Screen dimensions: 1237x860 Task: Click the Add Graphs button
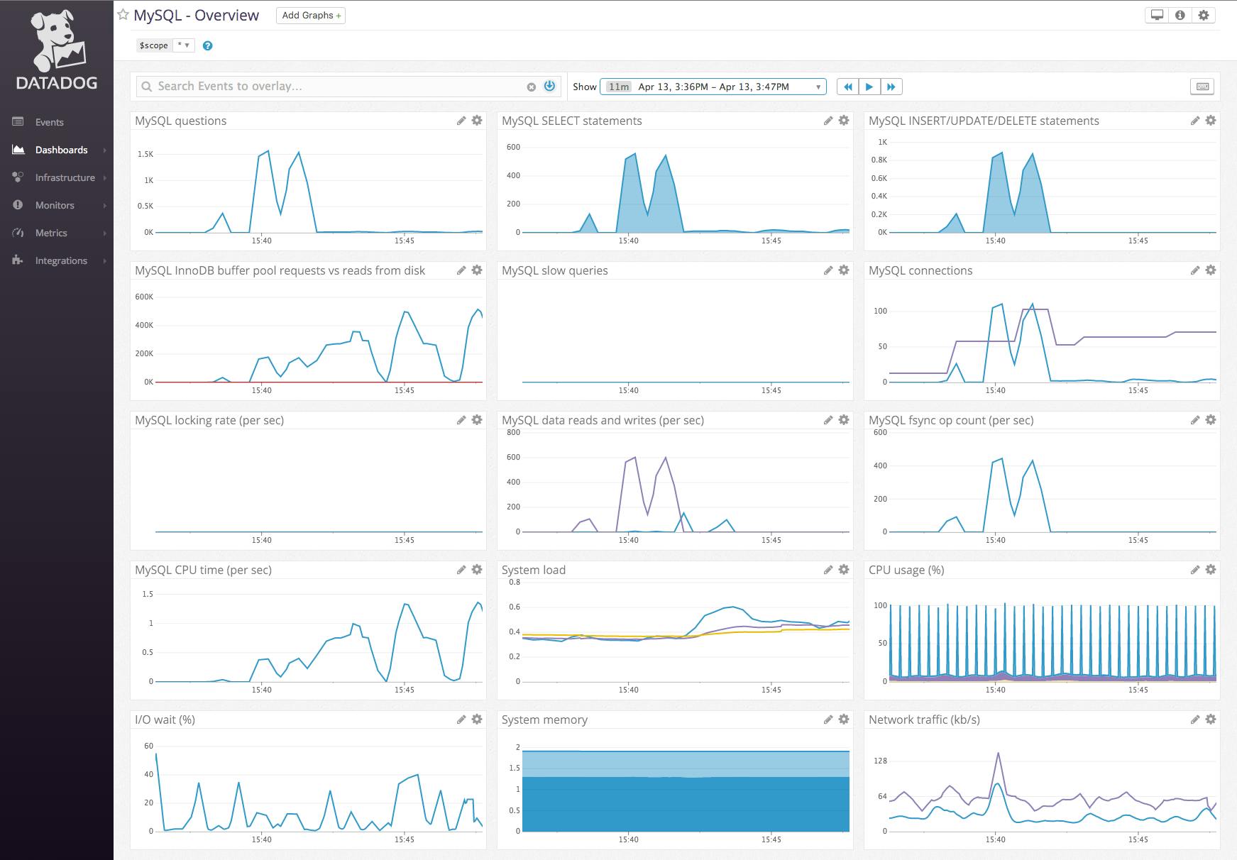[310, 15]
